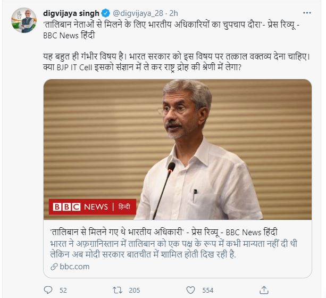Click the 2h tweet timestamp
Viewport: 326px width, 298px height.
(173, 13)
